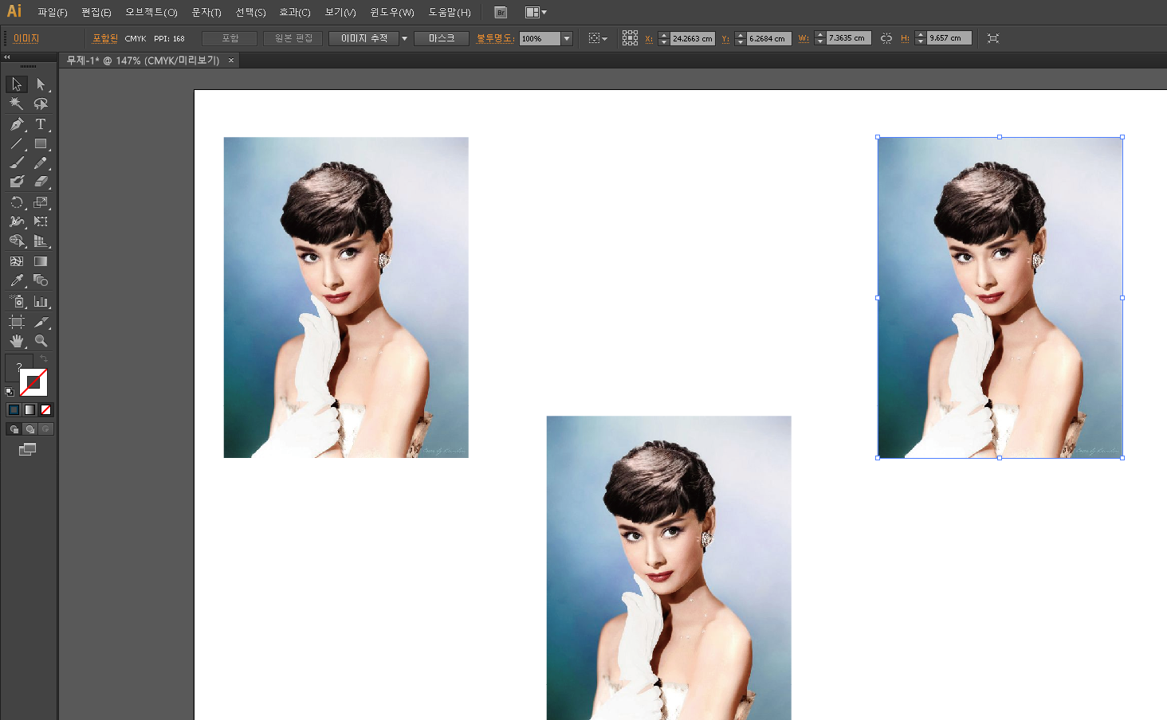Open the 파일(F) menu
This screenshot has width=1167, height=720.
(x=53, y=13)
